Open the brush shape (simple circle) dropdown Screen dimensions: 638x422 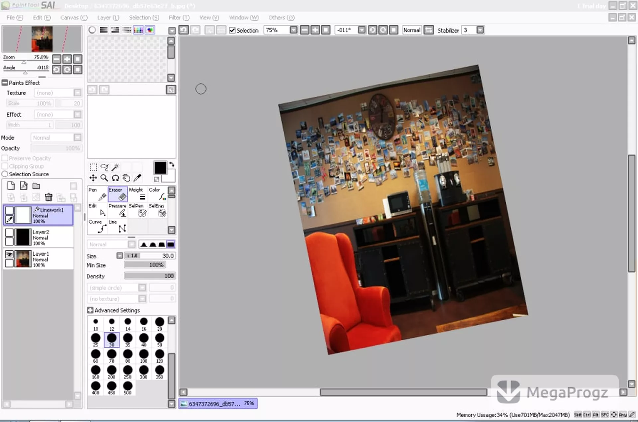(x=142, y=288)
